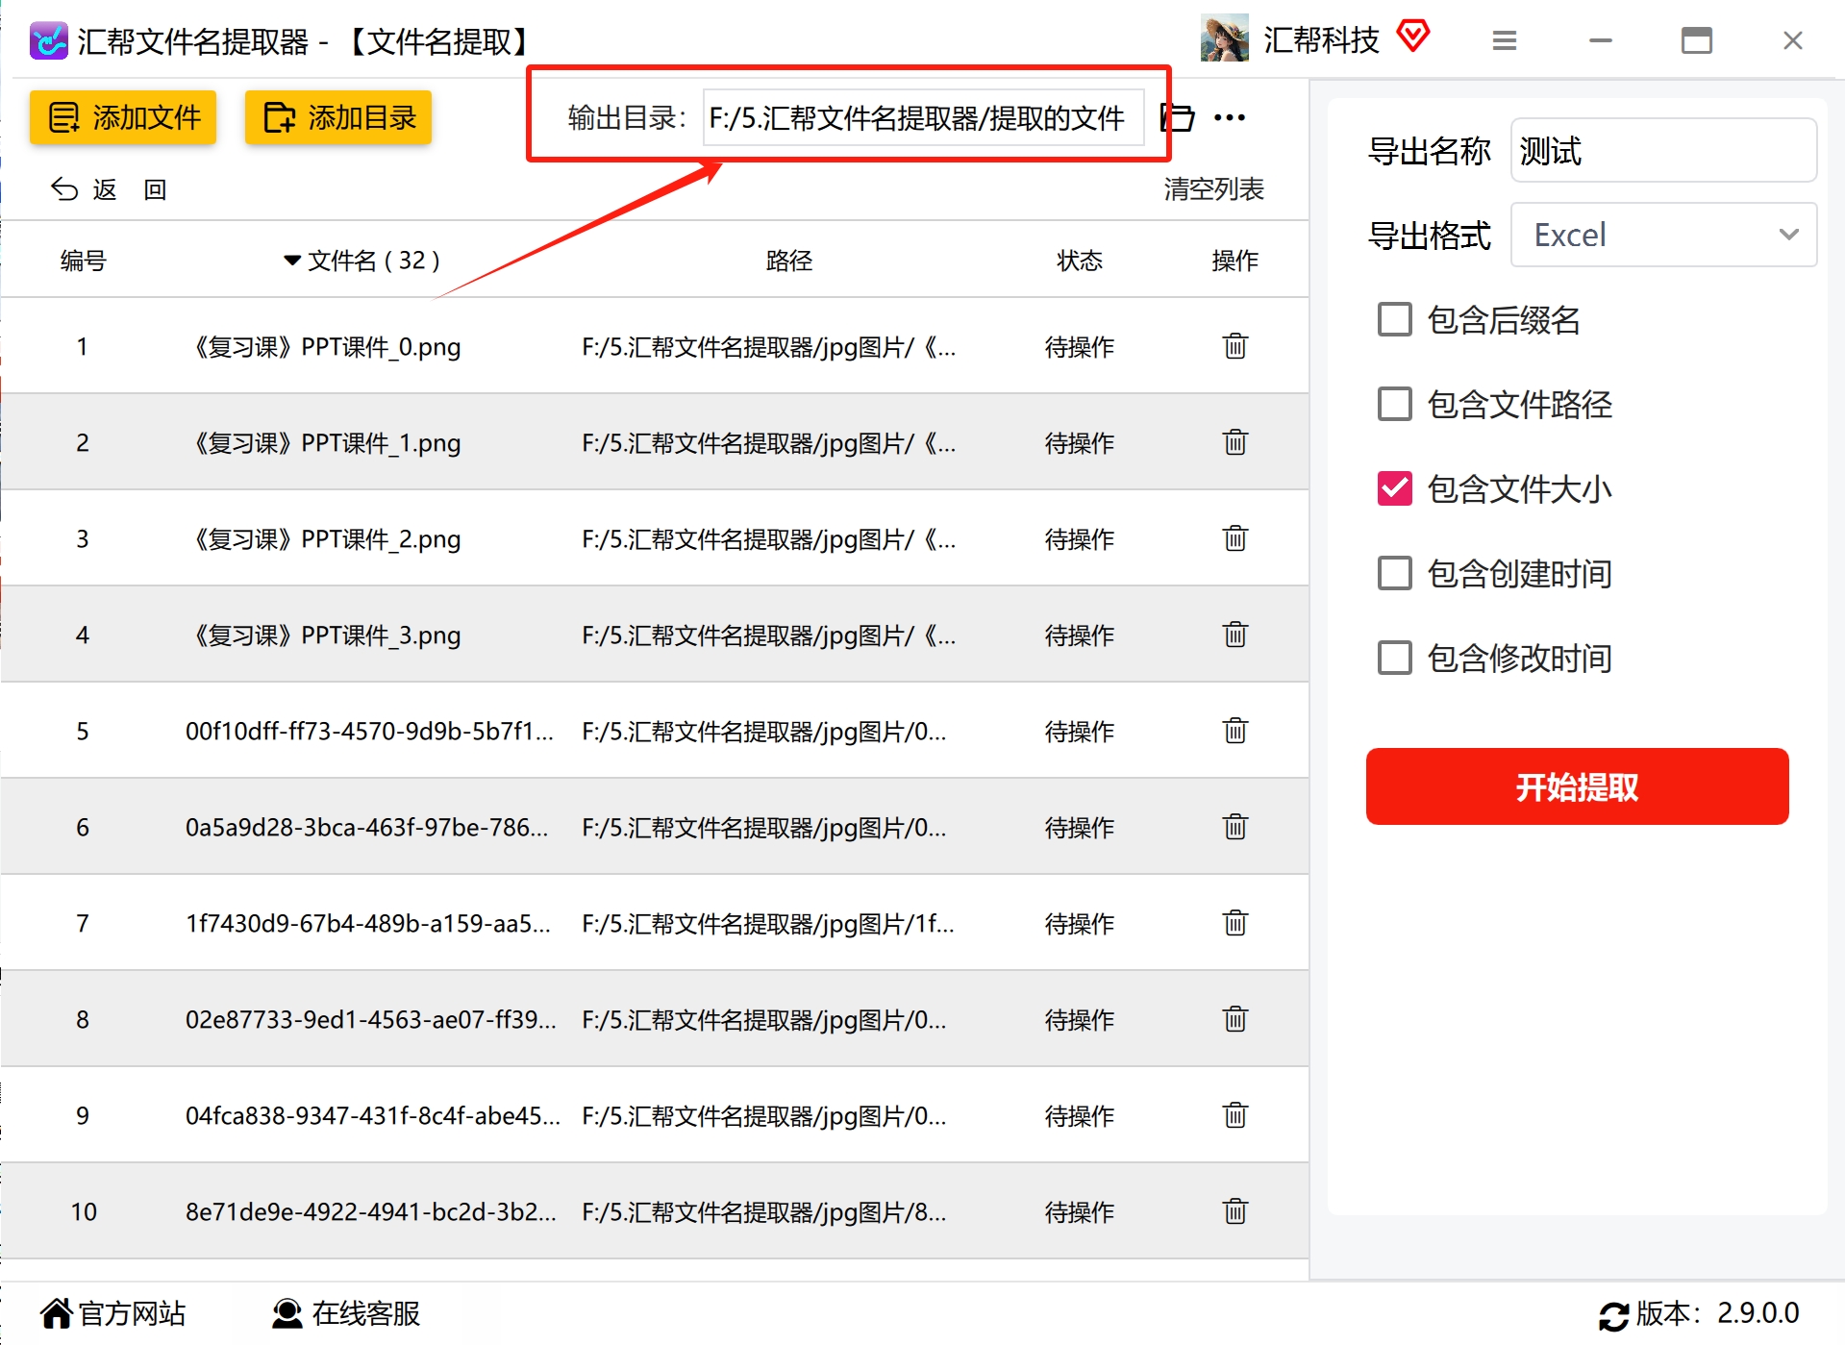Delete row 10 with its trash icon
Viewport: 1845px width, 1345px height.
[x=1234, y=1211]
